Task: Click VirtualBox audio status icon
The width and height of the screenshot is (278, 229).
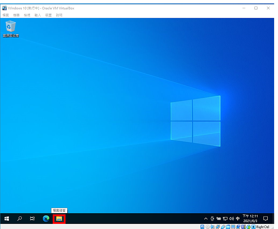Action: [x=212, y=227]
